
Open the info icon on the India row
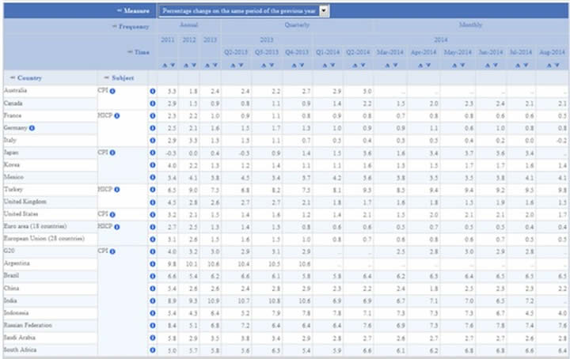tap(153, 301)
